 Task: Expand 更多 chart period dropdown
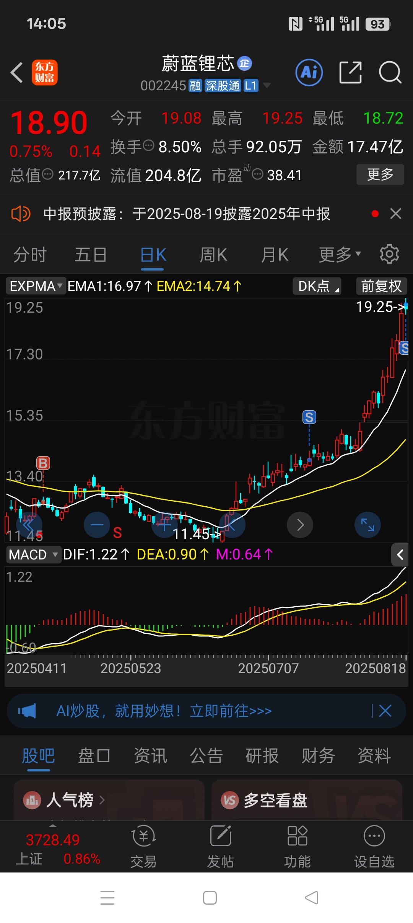tap(340, 255)
